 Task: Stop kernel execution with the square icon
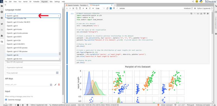point(87,8)
